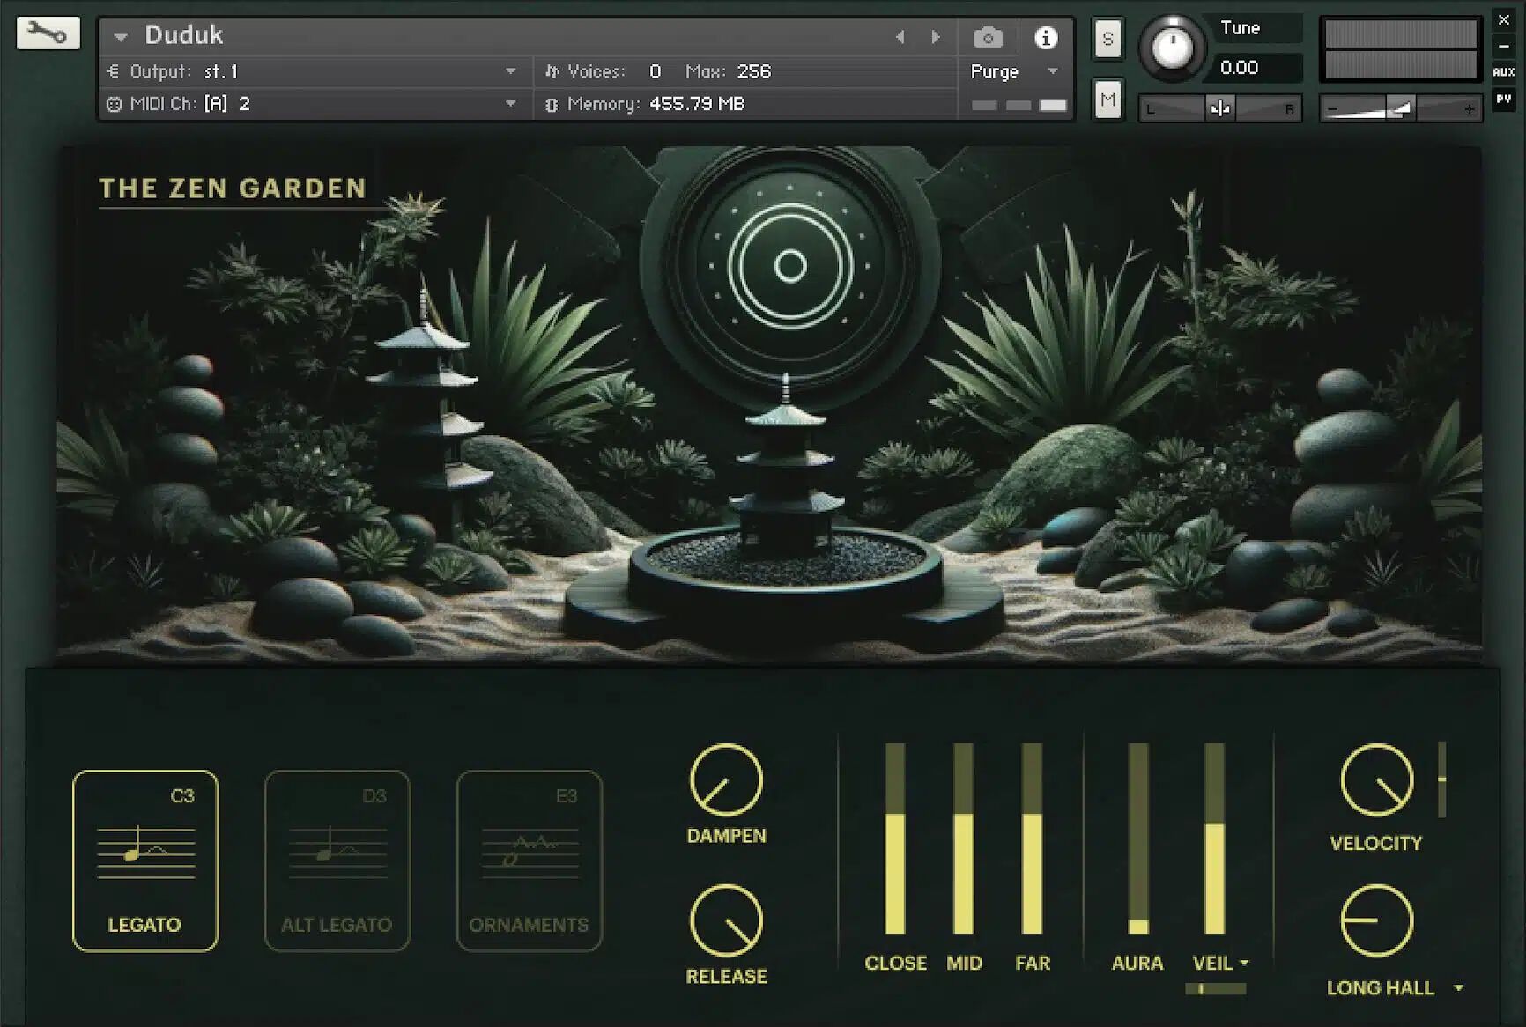Expand the MIDI Ch channel dropdown

point(511,104)
